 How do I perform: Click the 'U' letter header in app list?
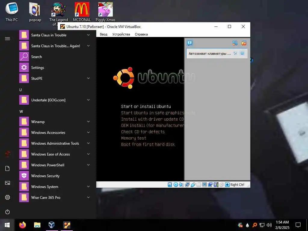click(20, 90)
